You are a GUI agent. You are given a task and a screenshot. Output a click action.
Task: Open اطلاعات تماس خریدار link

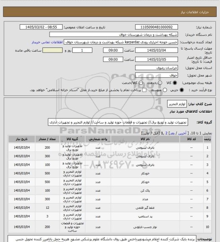47,42
